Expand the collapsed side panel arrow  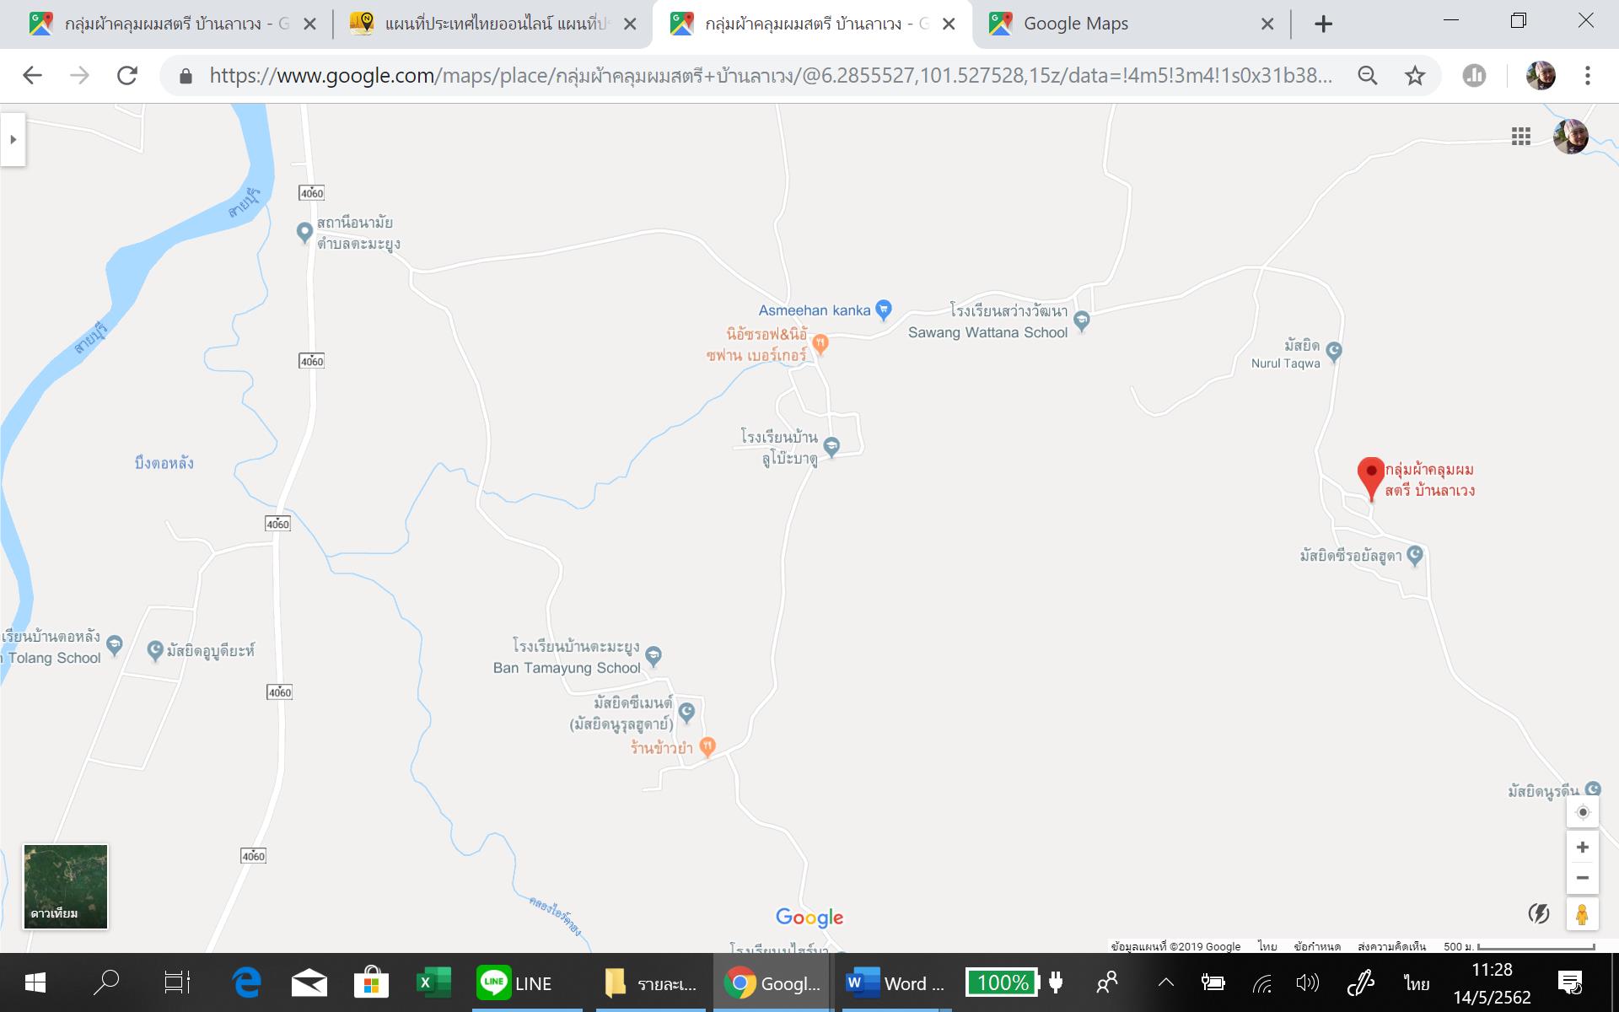(13, 139)
